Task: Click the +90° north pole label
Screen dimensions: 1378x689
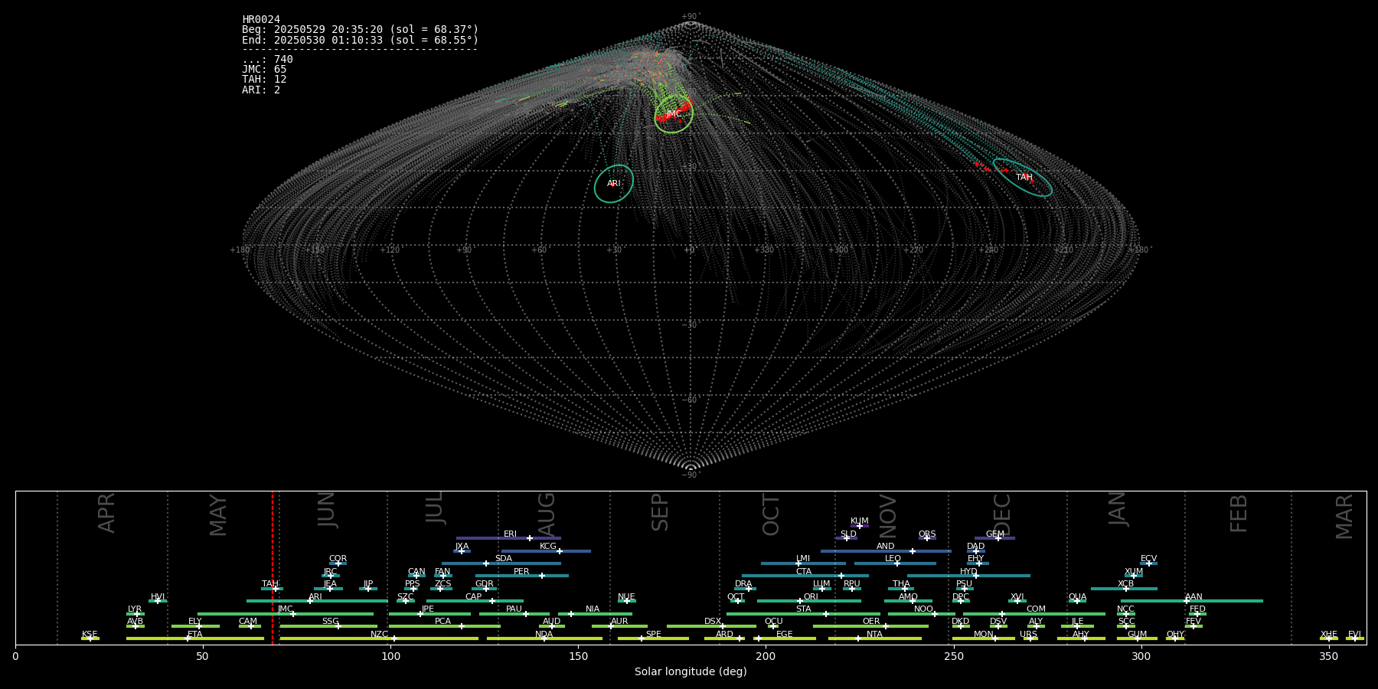Action: point(691,17)
